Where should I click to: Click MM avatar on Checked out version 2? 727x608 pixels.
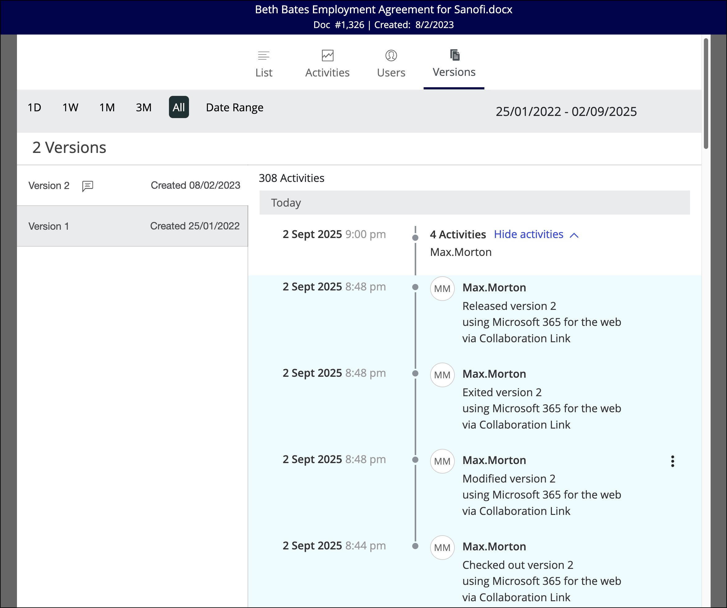442,547
